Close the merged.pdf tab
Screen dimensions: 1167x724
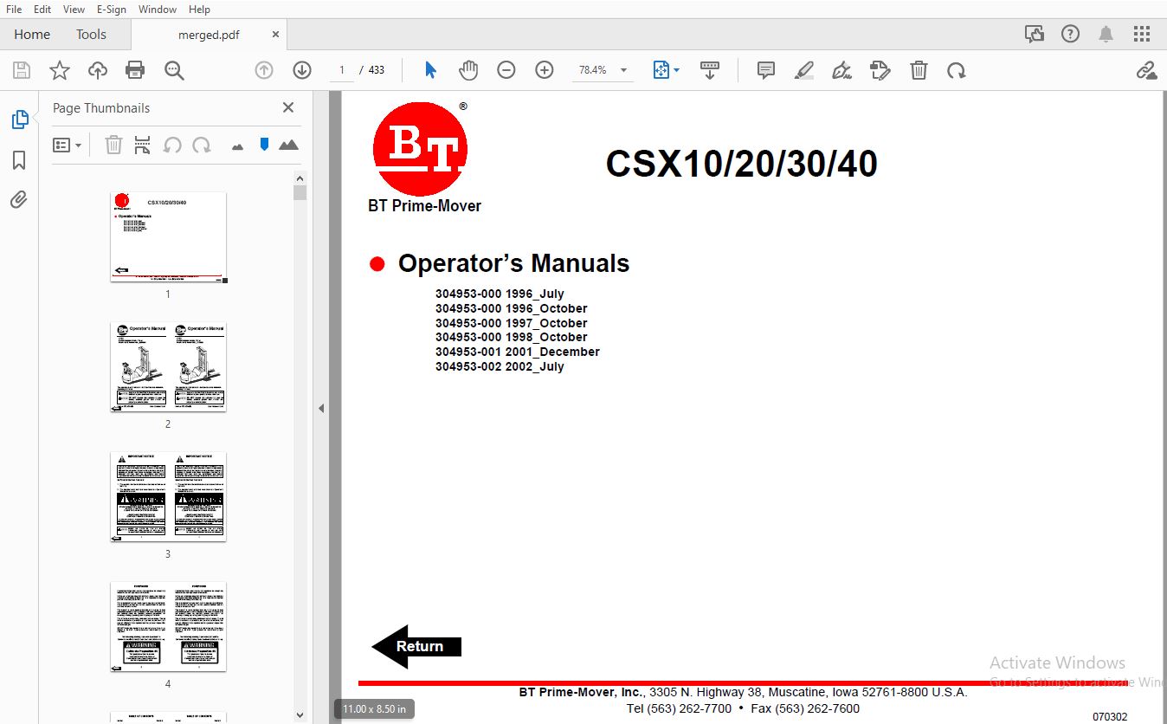tap(275, 35)
